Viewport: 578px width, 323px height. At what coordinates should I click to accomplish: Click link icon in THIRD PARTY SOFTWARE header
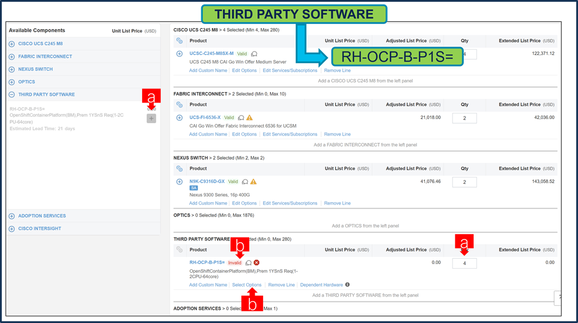point(179,250)
